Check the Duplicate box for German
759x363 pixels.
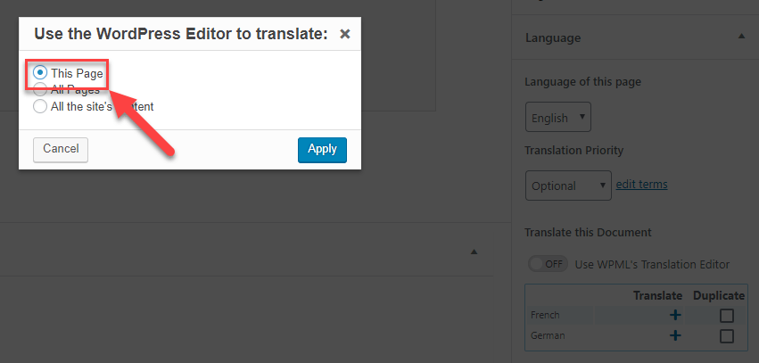pyautogui.click(x=726, y=336)
